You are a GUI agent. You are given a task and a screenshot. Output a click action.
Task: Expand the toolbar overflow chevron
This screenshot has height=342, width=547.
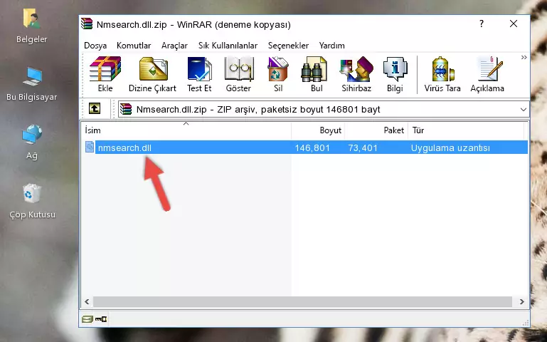tap(524, 58)
